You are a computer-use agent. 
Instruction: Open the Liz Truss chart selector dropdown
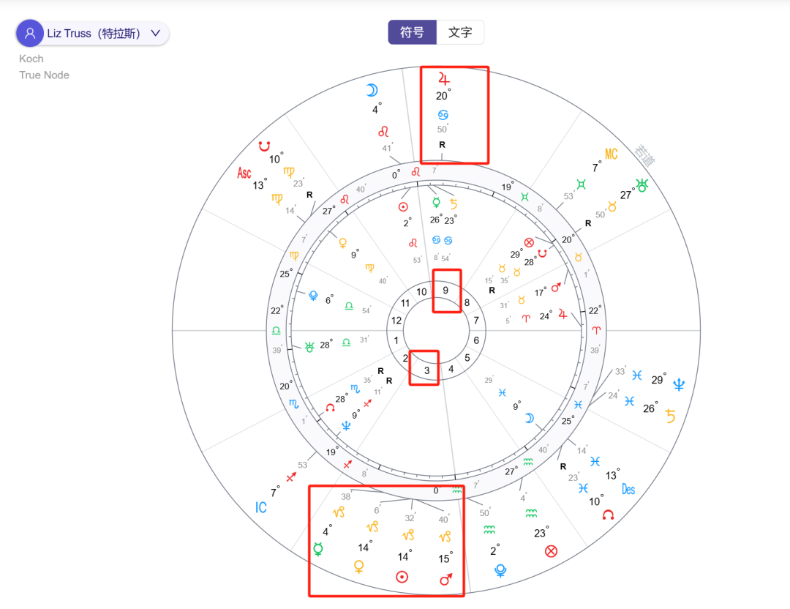(x=155, y=33)
